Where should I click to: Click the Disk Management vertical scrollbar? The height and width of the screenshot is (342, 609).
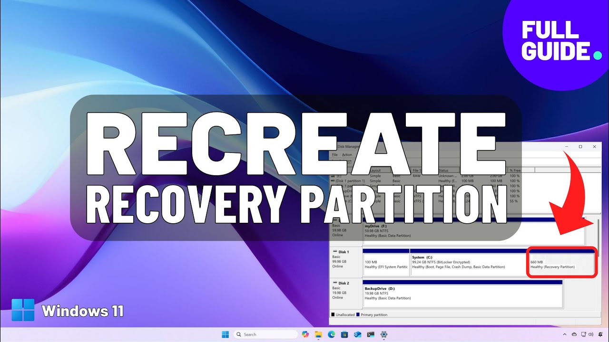599,237
